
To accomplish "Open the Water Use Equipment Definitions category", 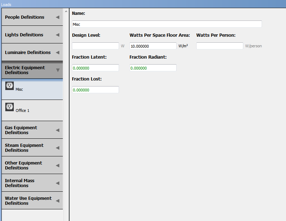I will [x=32, y=201].
